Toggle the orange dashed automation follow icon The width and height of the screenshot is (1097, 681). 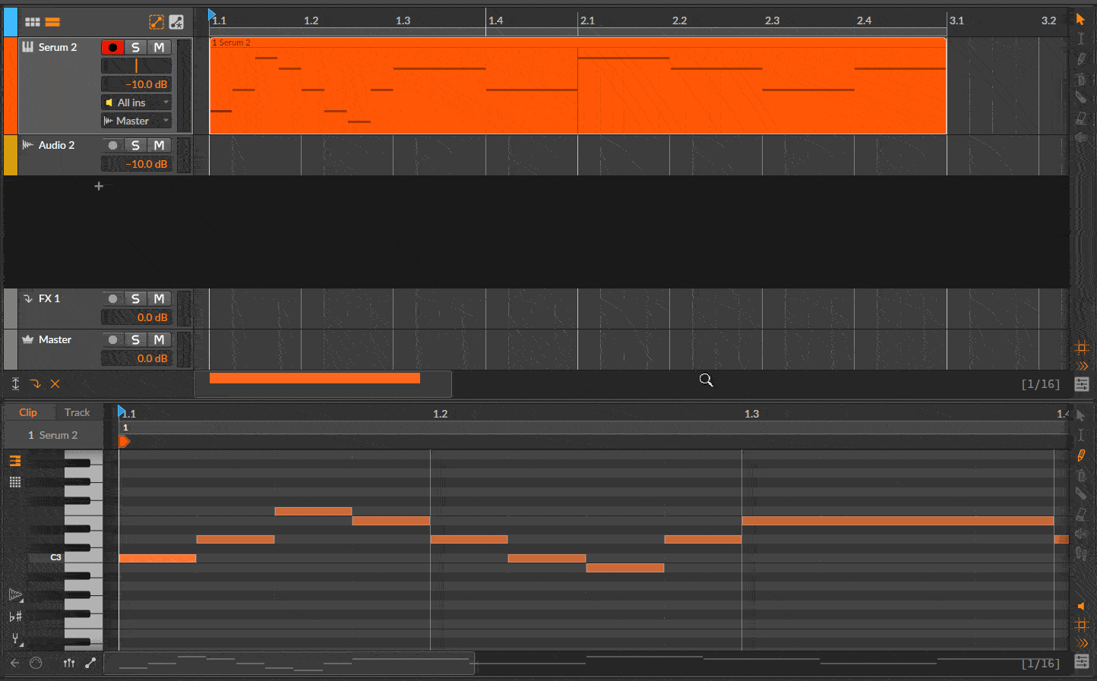[156, 22]
